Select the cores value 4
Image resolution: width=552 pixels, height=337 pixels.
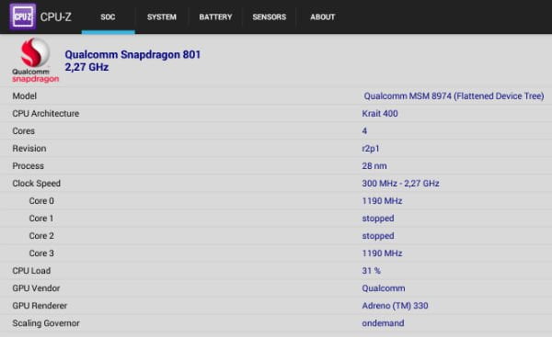[364, 130]
